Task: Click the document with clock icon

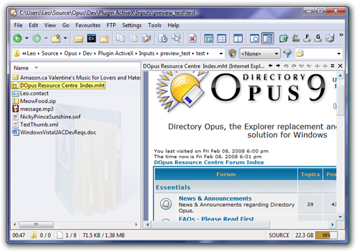Action: coord(163,38)
